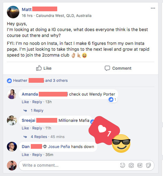Click the thumbs-up Like icon on post

click(39, 68)
